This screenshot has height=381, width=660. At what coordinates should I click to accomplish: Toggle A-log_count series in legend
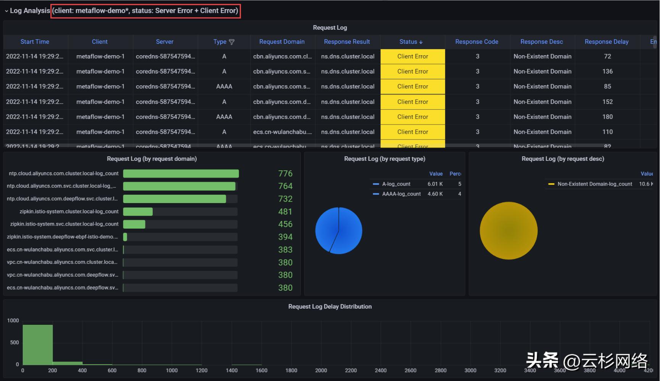(396, 184)
